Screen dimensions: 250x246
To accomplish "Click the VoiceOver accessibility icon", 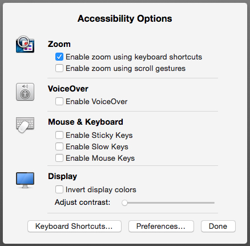I will pos(25,92).
